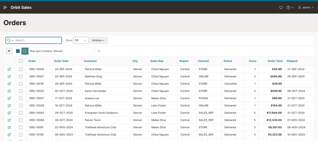Edit order ORD-10004 via pencil icon

(x=9, y=69)
